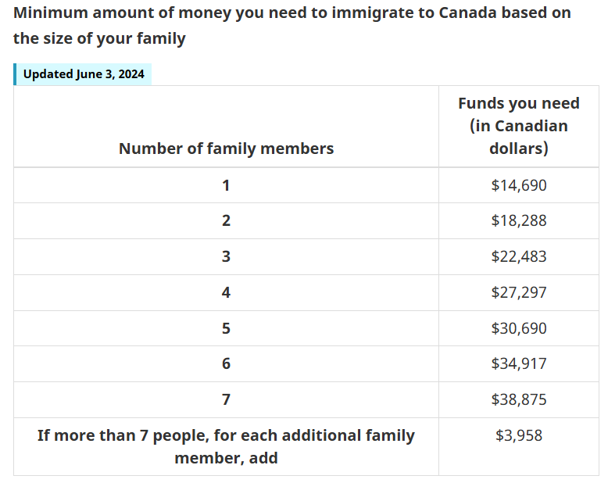Select the row for 5 family members
Screen dimensions: 608x483
306,328
